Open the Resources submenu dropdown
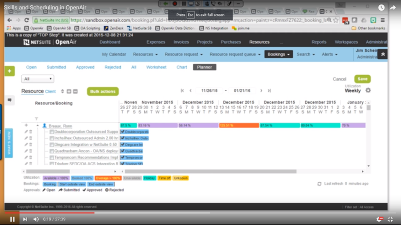Viewport: 401px width, 225px height. click(x=145, y=54)
